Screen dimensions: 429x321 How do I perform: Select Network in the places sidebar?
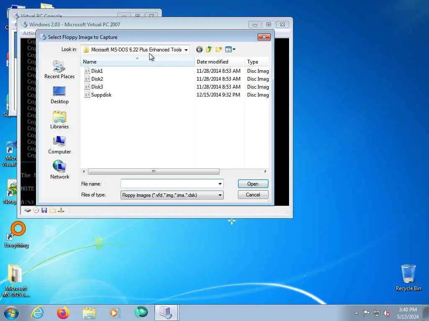tap(59, 170)
